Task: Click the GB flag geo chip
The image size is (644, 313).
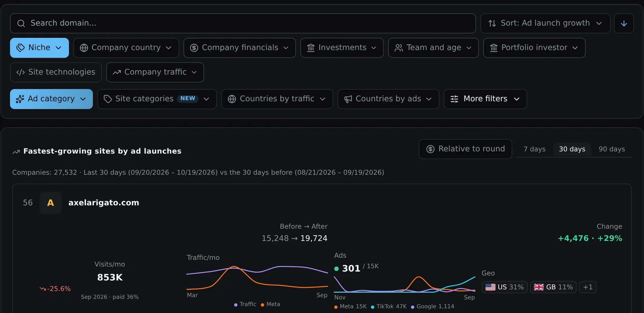Action: click(x=553, y=287)
